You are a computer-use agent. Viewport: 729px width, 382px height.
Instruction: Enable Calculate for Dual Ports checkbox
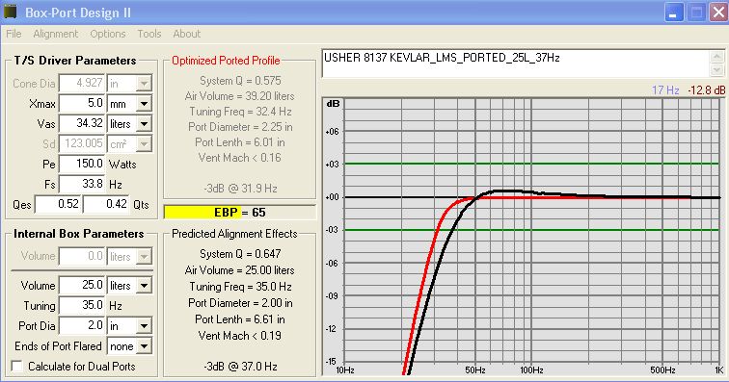point(16,367)
